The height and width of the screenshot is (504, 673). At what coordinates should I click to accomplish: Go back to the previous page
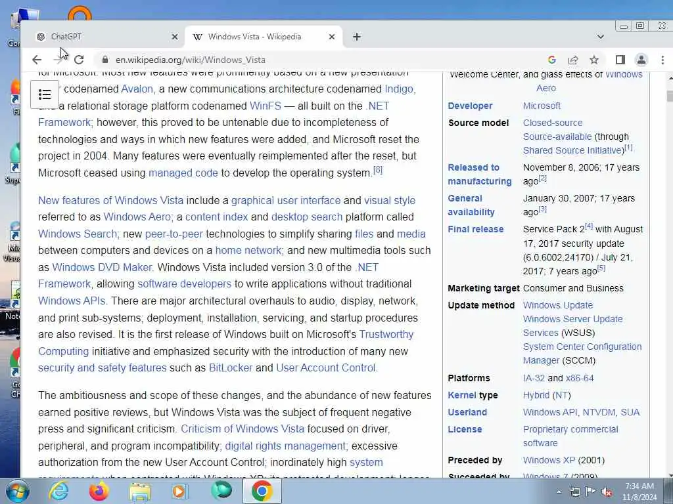(x=37, y=60)
